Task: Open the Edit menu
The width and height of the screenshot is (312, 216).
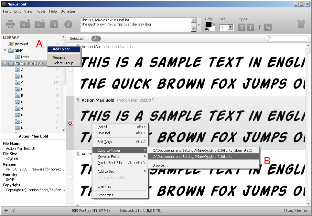Action: pyautogui.click(x=17, y=11)
